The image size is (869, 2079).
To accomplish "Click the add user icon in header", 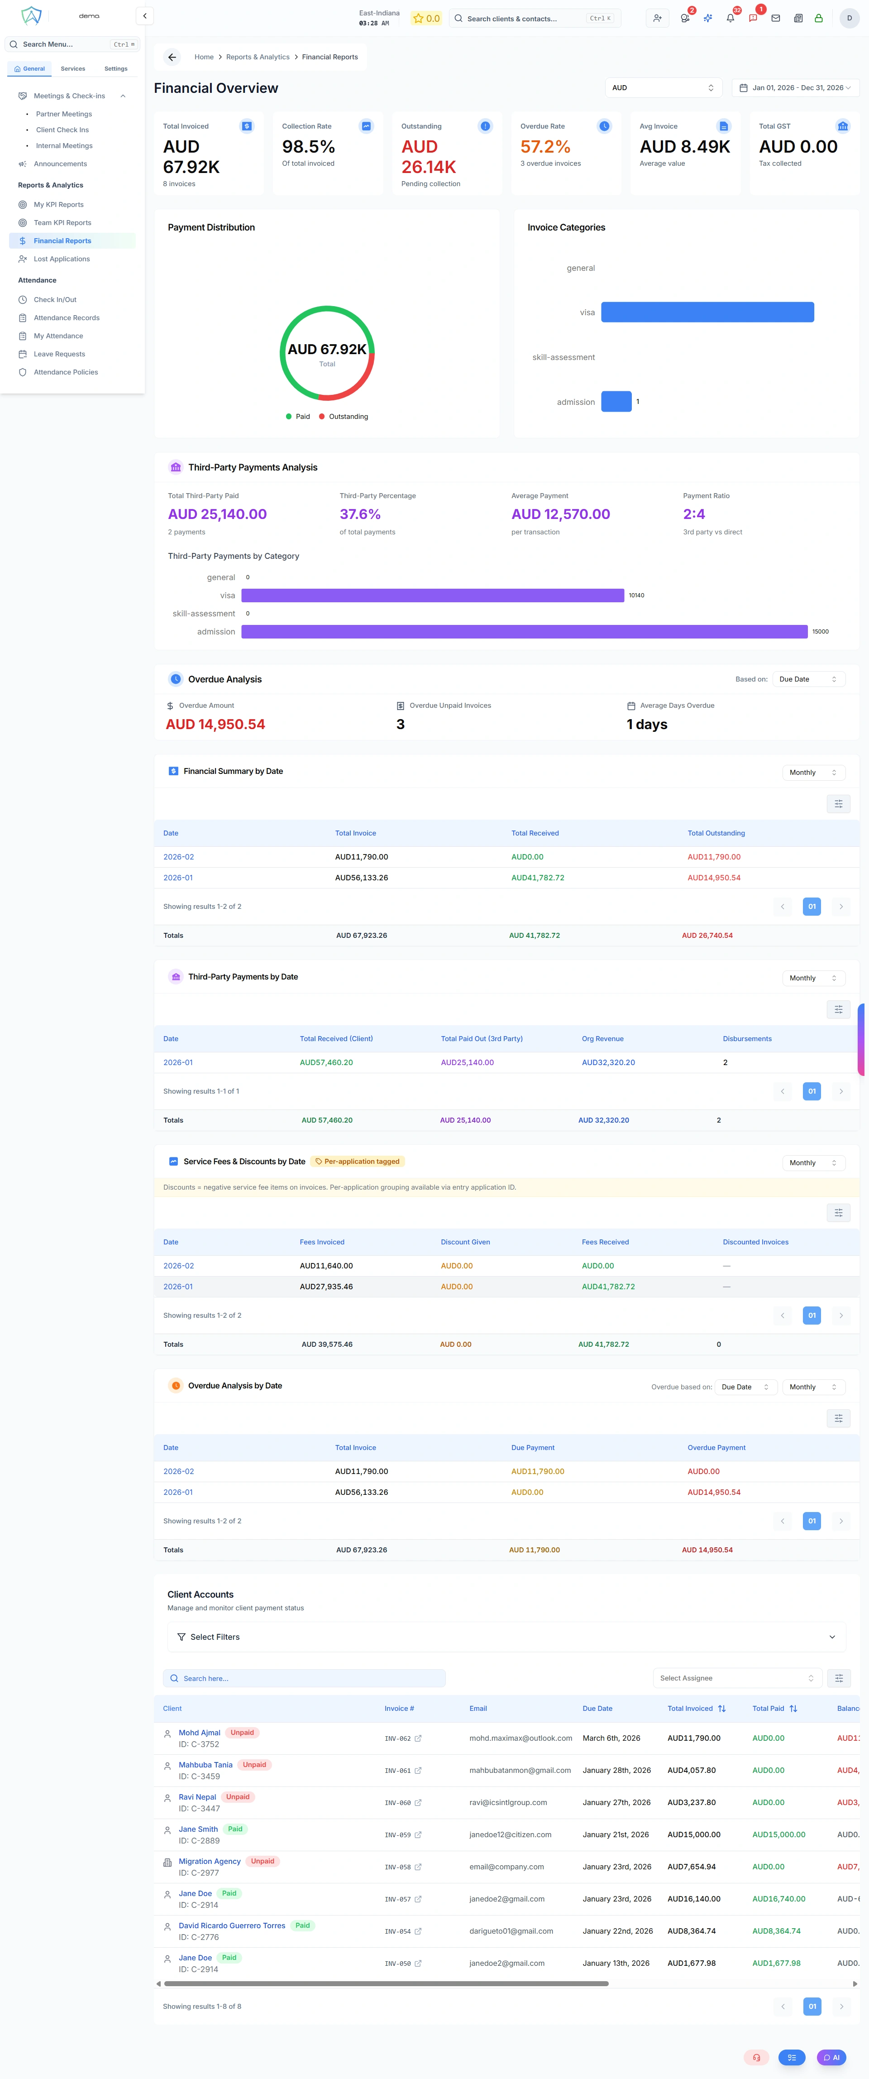I will pos(658,18).
